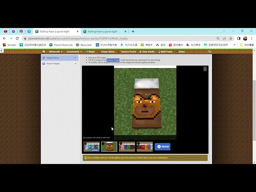Open a new browser tab

[x=133, y=31]
